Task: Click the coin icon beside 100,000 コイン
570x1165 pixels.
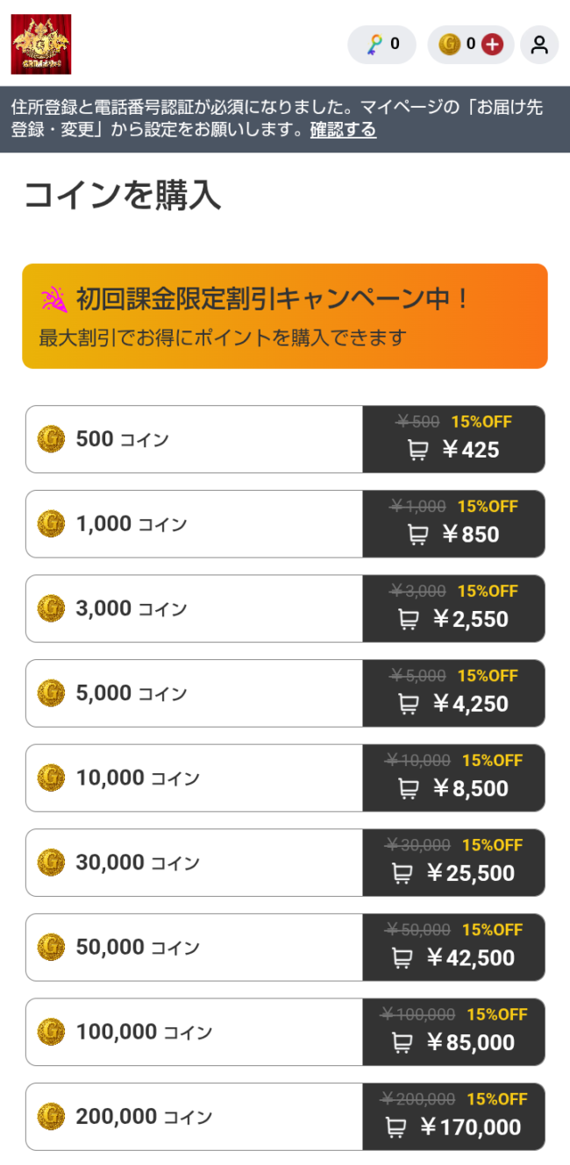Action: [50, 1032]
